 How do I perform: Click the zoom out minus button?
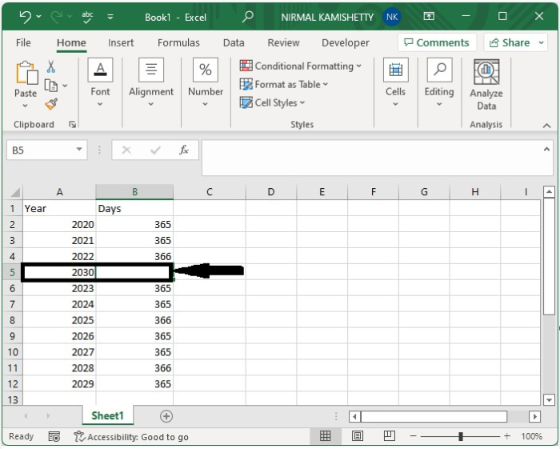(x=414, y=436)
